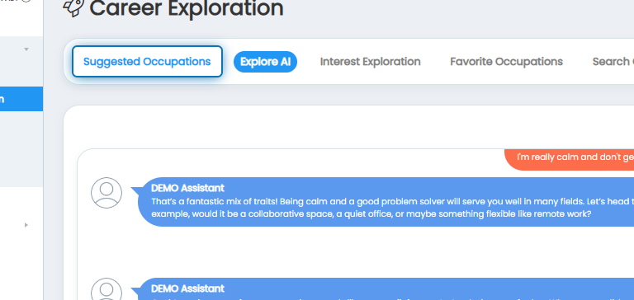634x300 pixels.
Task: Go to the Interest Exploration tab
Action: [x=371, y=62]
